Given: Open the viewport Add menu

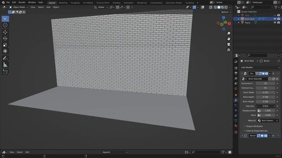Looking at the screenshot, I should [x=48, y=7].
